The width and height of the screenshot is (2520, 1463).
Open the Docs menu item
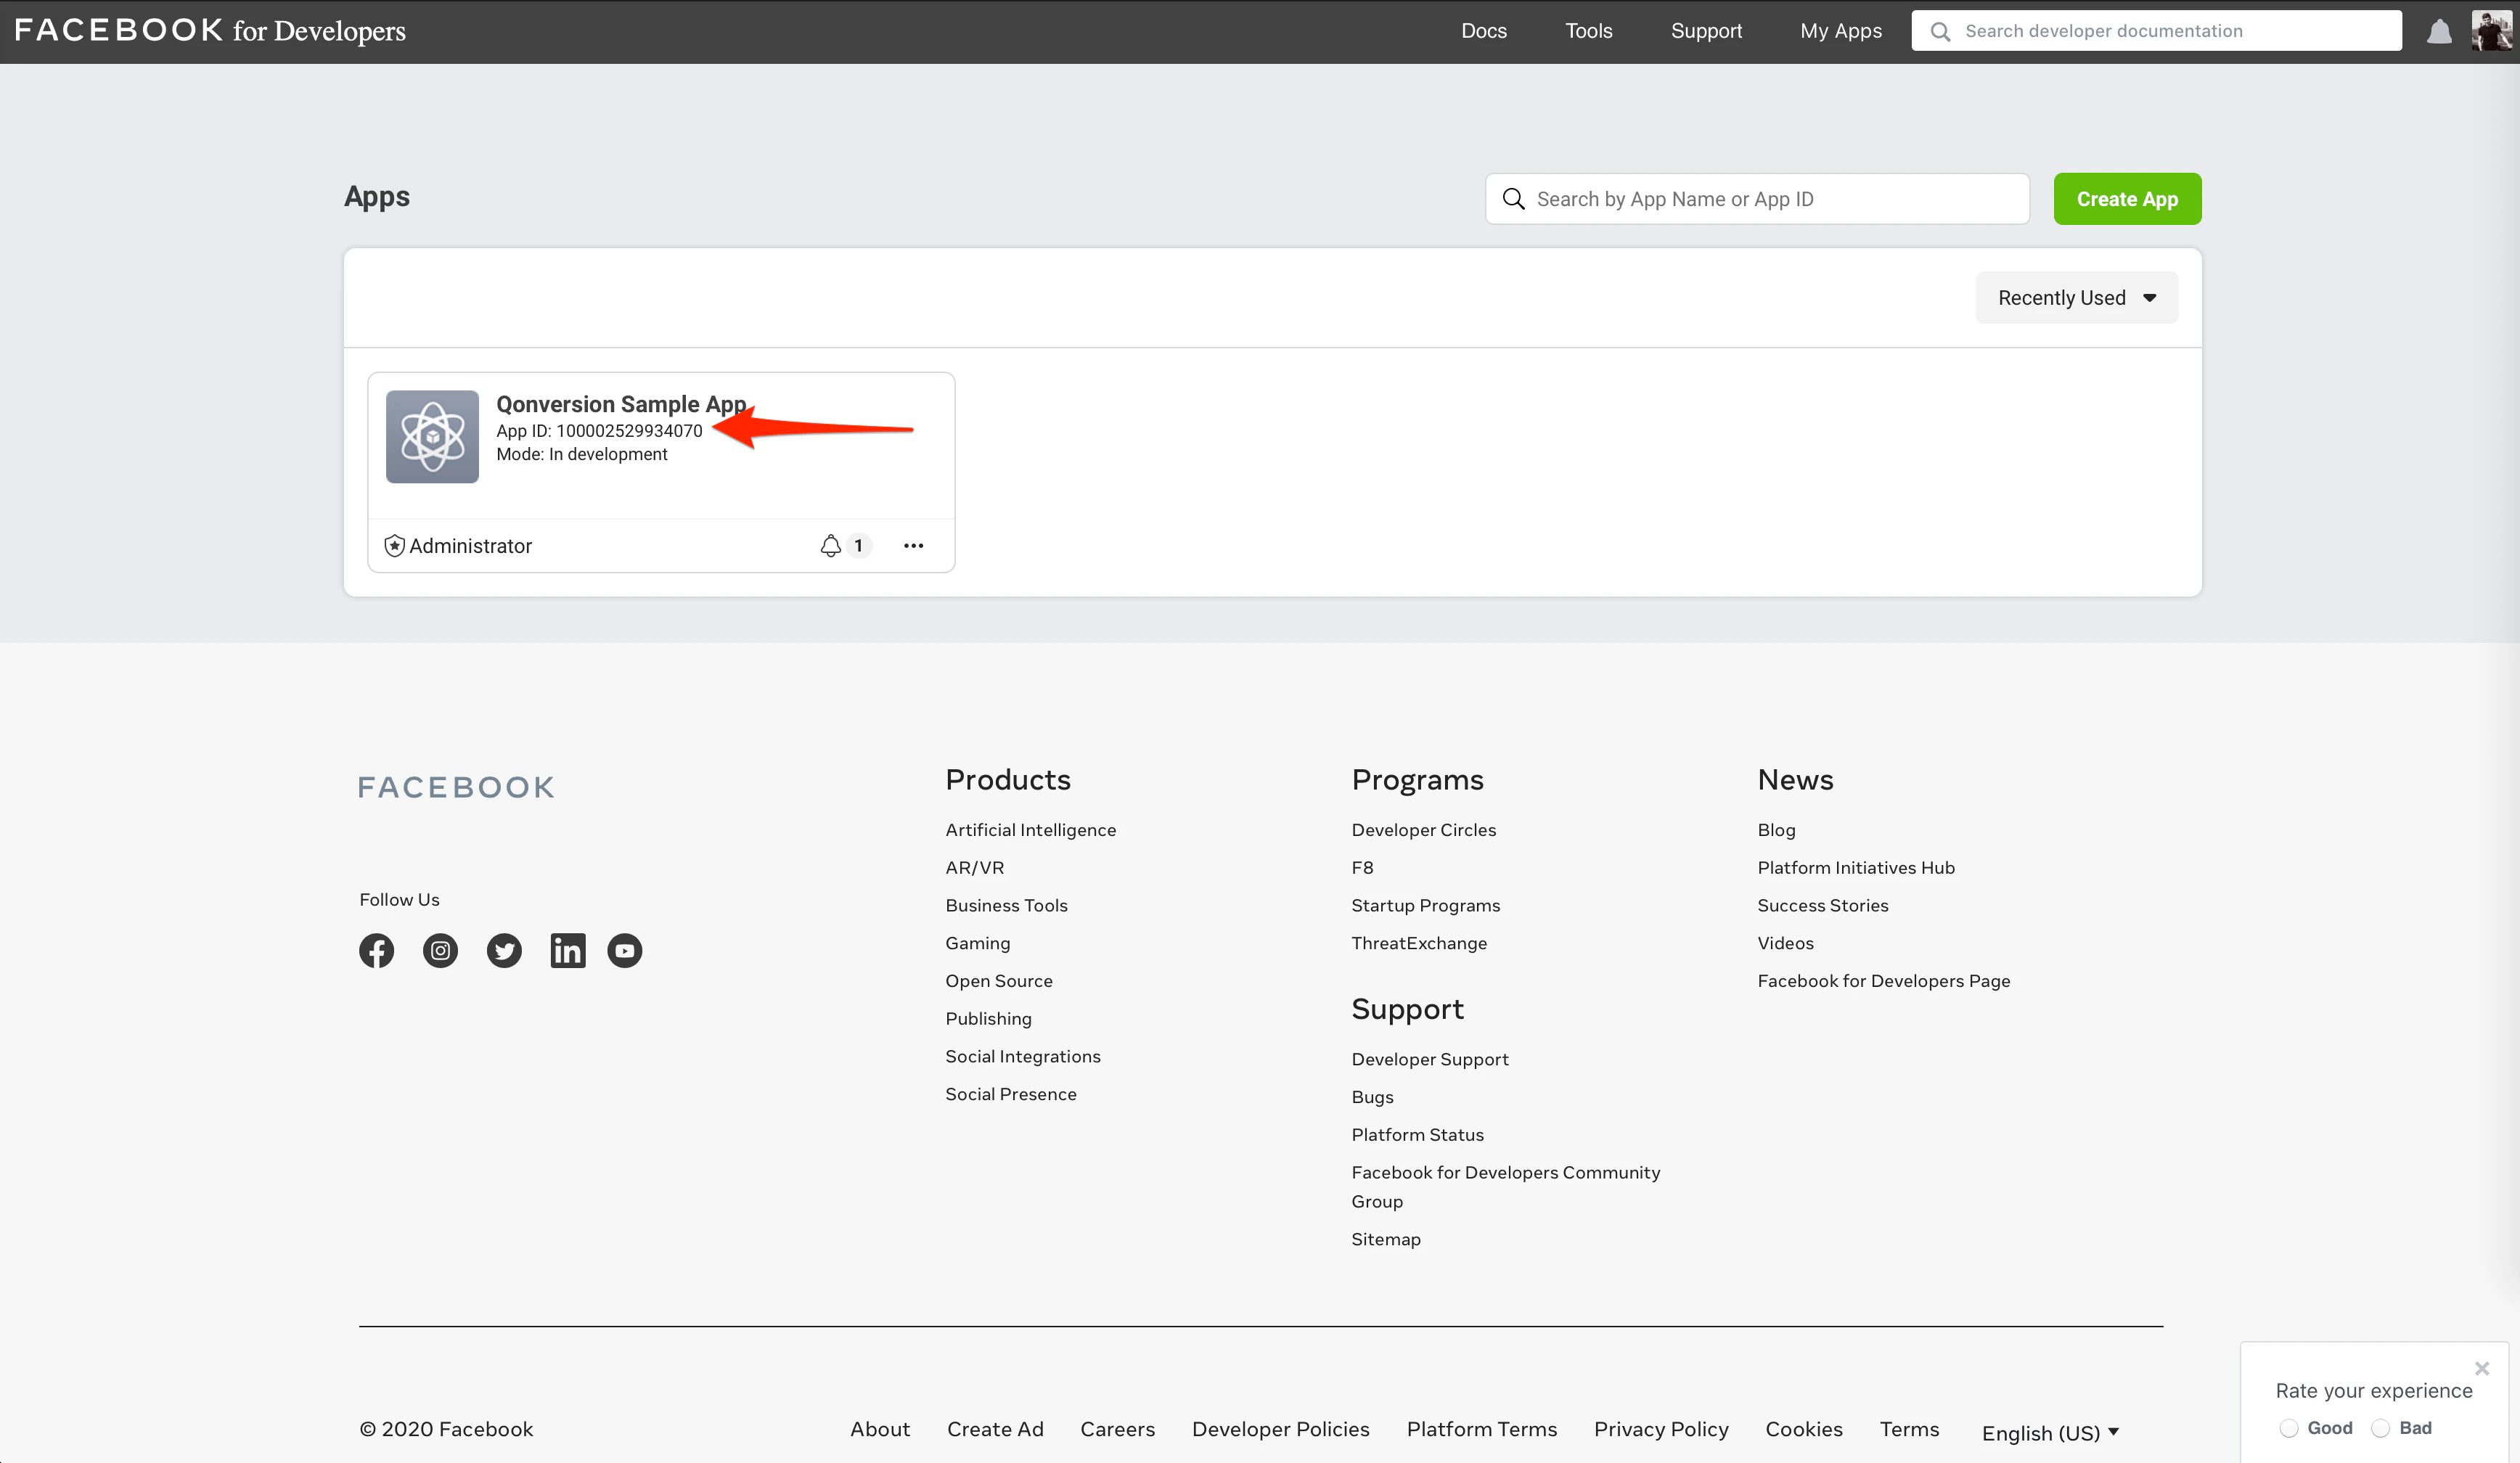[x=1483, y=31]
